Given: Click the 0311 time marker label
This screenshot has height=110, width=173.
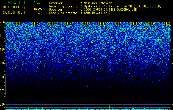Looking at the screenshot, I should click(19, 24).
